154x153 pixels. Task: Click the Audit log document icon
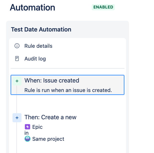(17, 59)
